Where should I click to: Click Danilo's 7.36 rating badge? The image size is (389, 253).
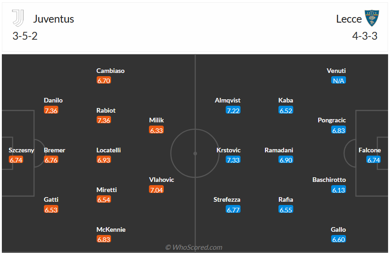(51, 110)
